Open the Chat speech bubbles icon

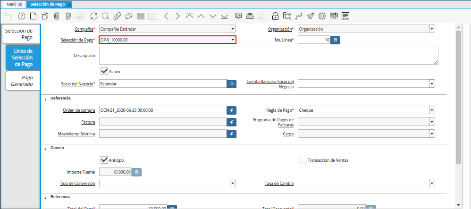coord(128,16)
